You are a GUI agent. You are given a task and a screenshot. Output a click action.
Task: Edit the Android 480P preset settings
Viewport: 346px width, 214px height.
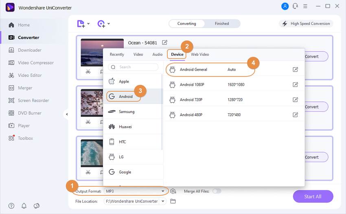click(295, 115)
